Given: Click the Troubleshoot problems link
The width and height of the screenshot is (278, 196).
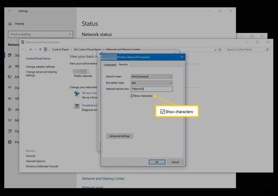Looking at the screenshot, I should [89, 105].
